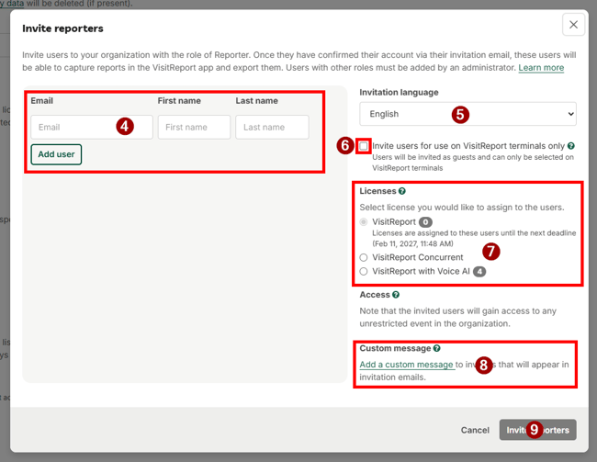
Task: Select VisitReport with Voice AI license
Action: (x=364, y=271)
